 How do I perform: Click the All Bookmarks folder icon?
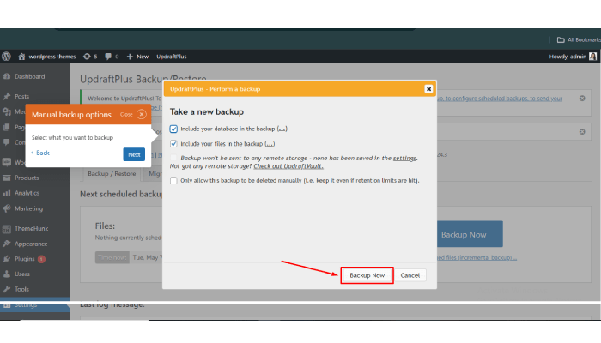click(561, 39)
